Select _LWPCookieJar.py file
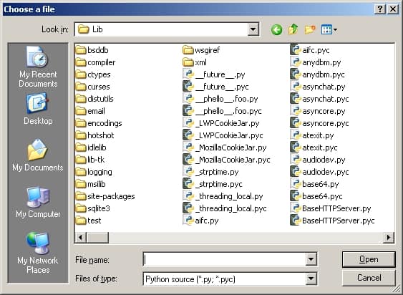The width and height of the screenshot is (403, 295). click(x=221, y=123)
